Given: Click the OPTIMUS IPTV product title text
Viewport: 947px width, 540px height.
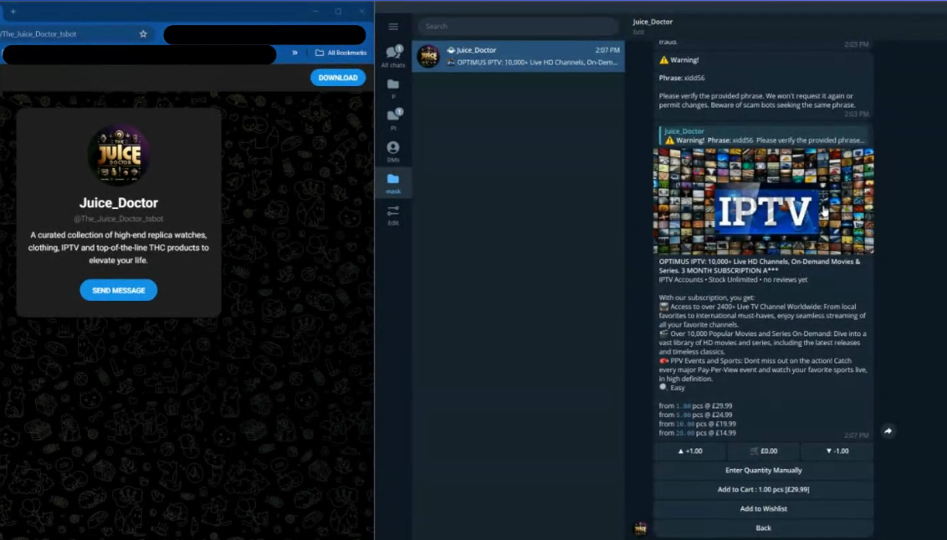Looking at the screenshot, I should (759, 266).
